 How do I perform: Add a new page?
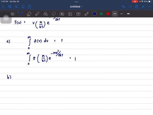coord(136,7)
